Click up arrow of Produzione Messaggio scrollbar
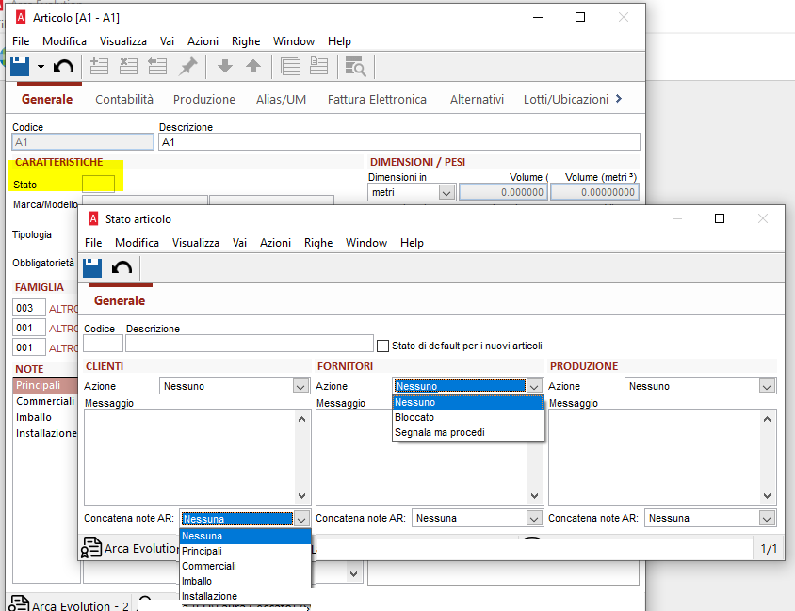The image size is (795, 611). coord(767,419)
